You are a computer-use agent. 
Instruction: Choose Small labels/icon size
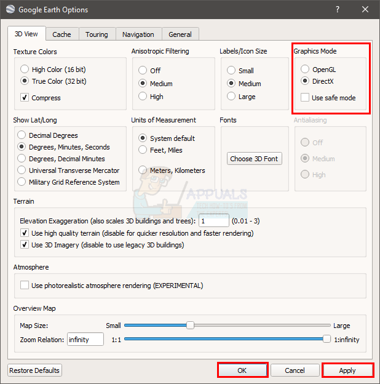231,70
